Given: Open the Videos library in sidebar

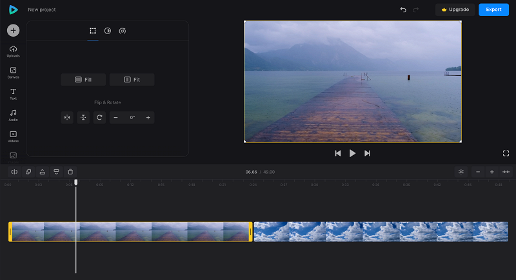Looking at the screenshot, I should point(13,137).
